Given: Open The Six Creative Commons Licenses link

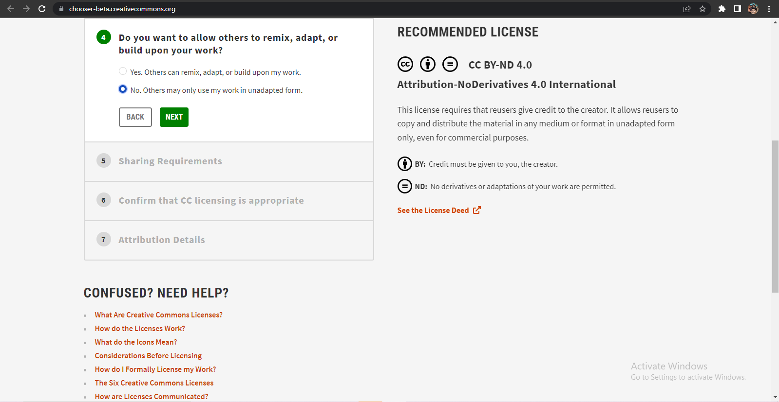Looking at the screenshot, I should click(154, 383).
